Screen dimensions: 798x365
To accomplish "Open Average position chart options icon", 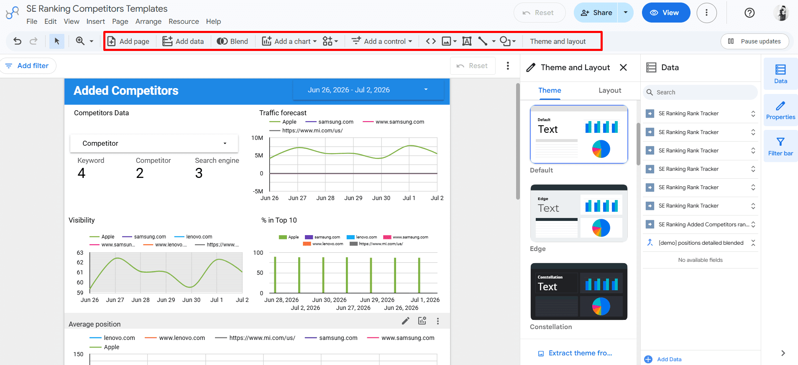I will [422, 321].
